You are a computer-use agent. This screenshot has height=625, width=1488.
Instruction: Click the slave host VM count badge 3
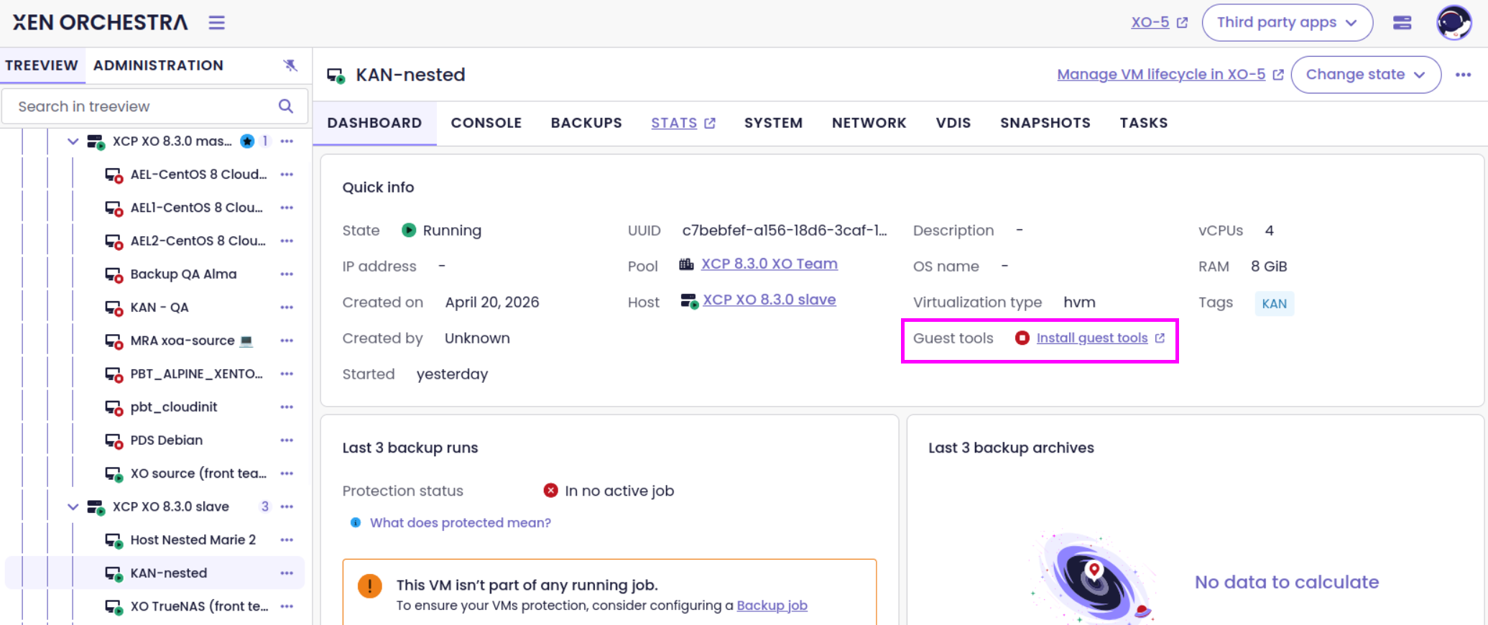tap(265, 506)
